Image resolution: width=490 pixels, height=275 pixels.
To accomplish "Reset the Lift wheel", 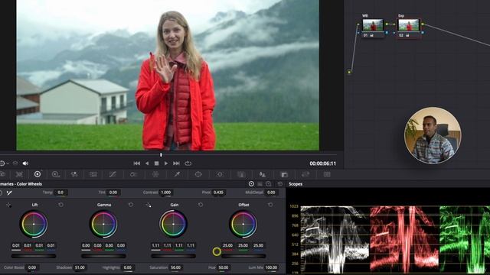I will point(60,205).
